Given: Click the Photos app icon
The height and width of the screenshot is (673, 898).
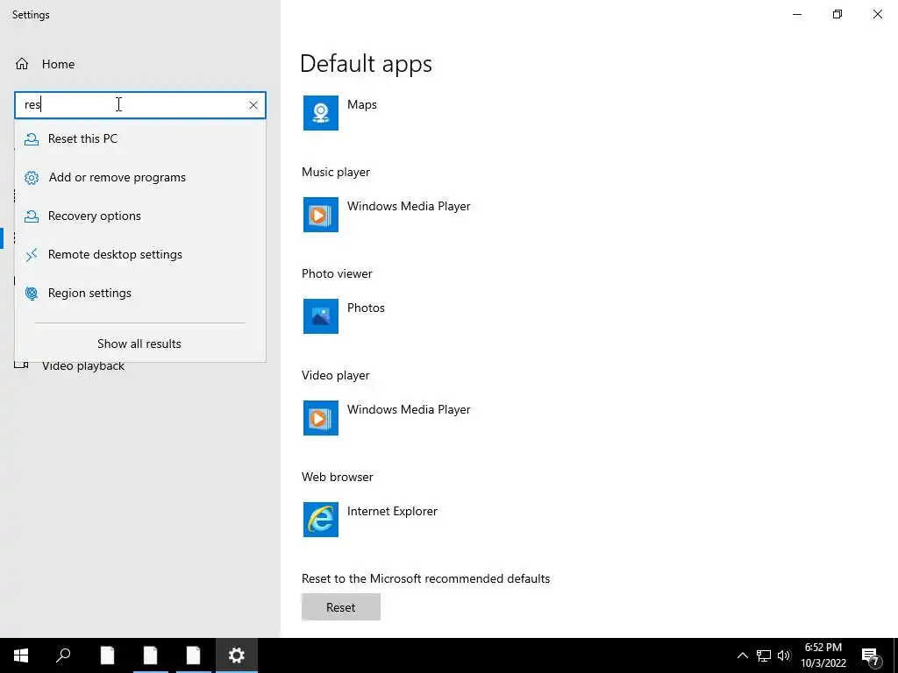Looking at the screenshot, I should tap(321, 316).
